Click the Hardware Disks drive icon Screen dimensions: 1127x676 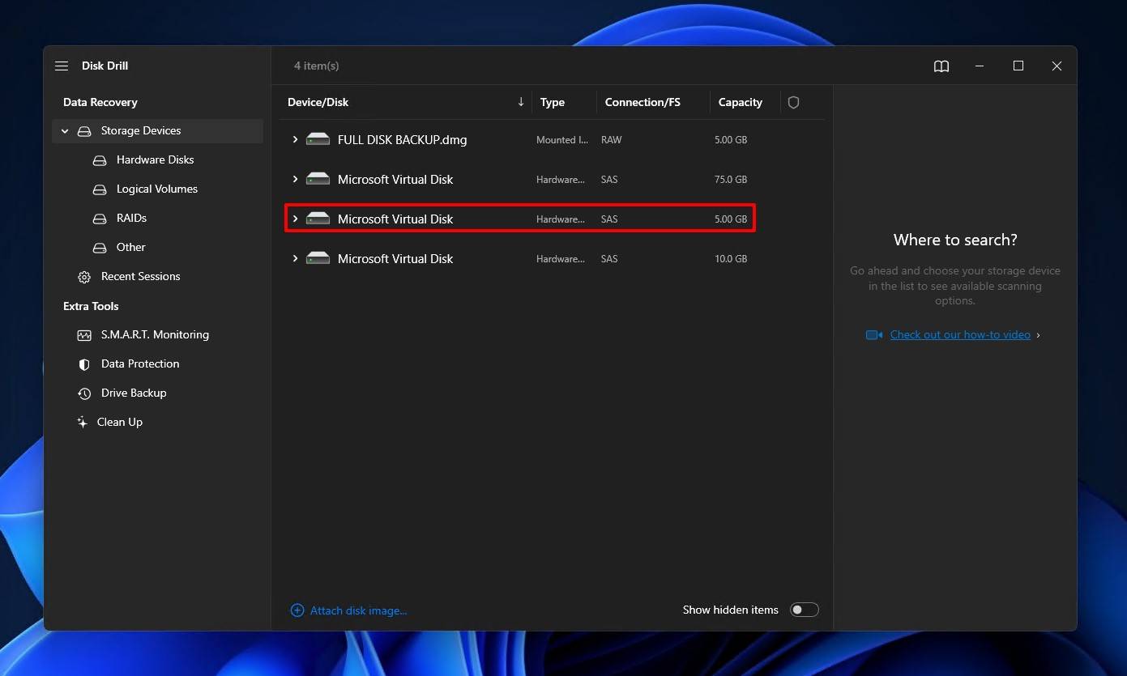click(100, 160)
